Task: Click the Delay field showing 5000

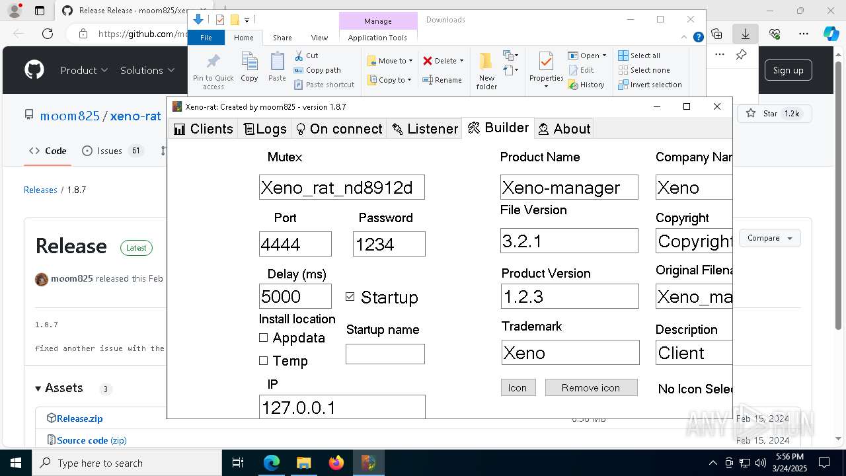Action: (x=295, y=296)
